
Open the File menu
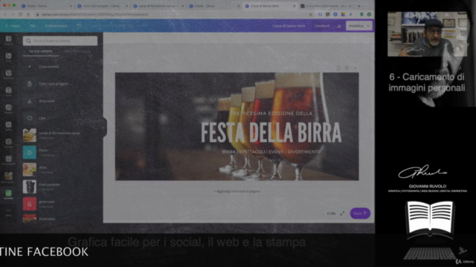33,26
